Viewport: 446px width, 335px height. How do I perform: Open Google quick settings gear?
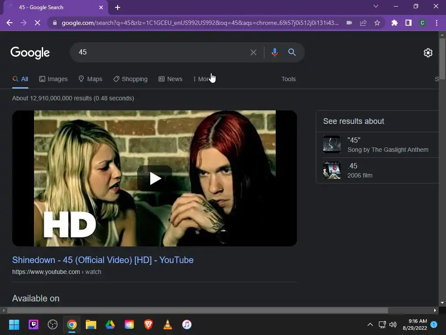pos(428,53)
